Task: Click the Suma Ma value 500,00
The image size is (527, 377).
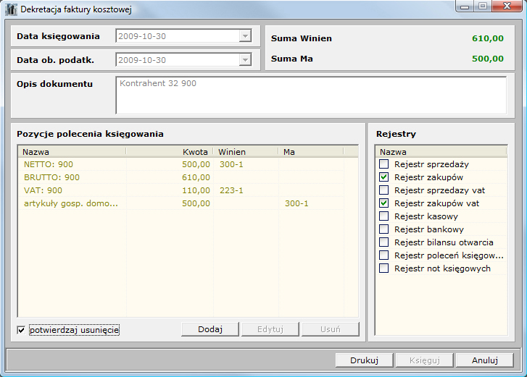Action: (488, 59)
